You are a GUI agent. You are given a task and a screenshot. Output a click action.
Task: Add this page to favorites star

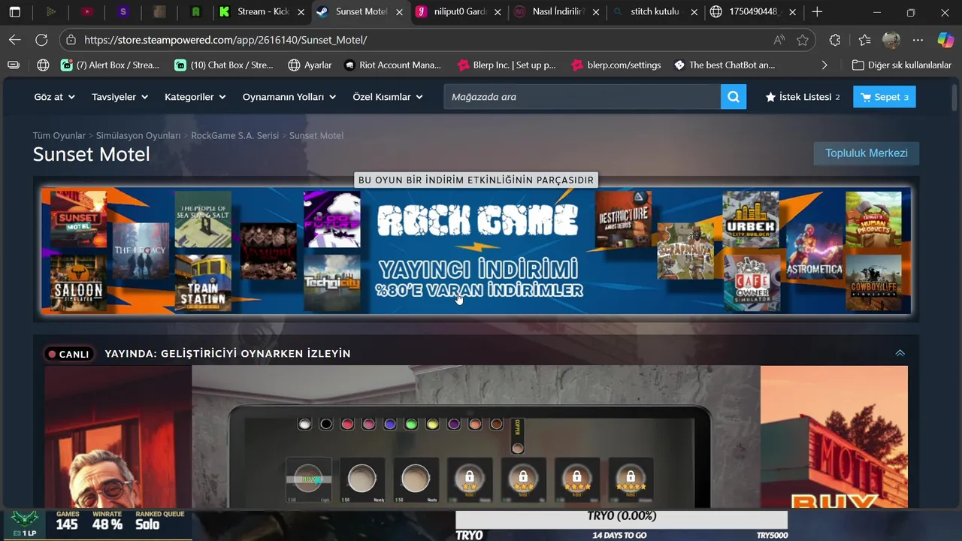[803, 40]
